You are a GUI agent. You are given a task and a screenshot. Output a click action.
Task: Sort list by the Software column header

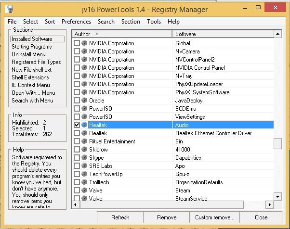click(x=223, y=34)
